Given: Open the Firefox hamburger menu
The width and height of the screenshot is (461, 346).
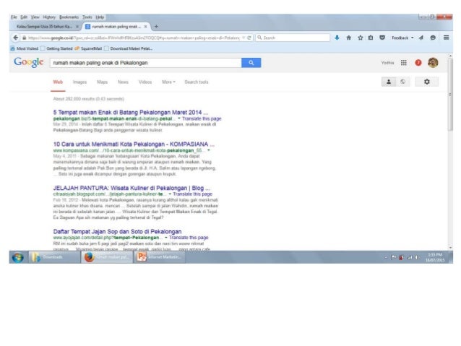Looking at the screenshot, I should 446,38.
